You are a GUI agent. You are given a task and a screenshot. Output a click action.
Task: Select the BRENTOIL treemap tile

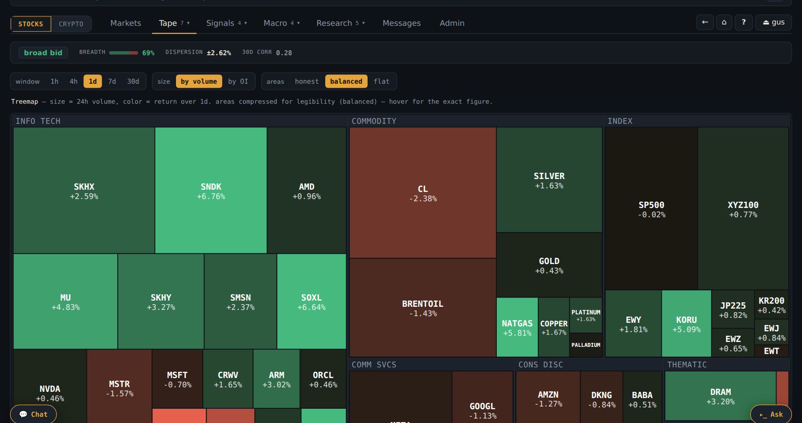pyautogui.click(x=423, y=308)
